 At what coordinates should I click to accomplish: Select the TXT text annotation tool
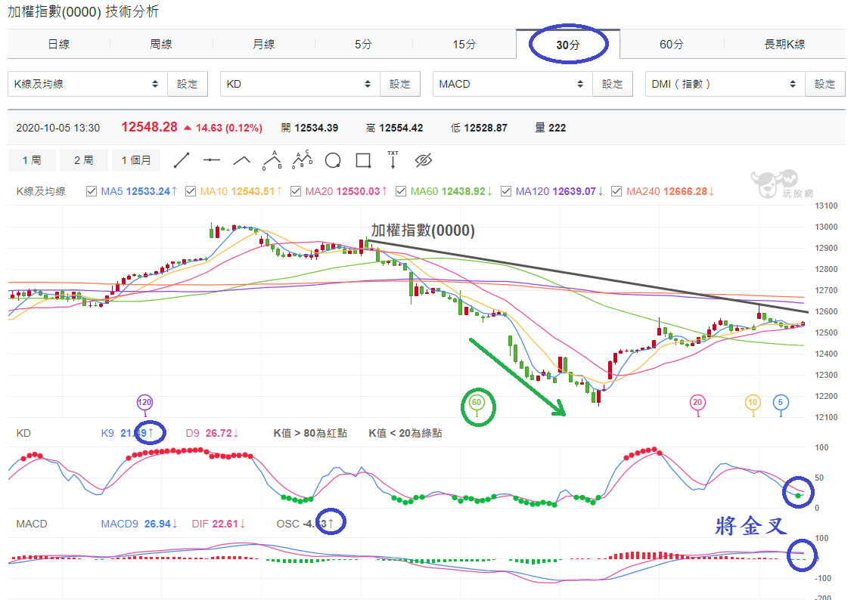click(393, 160)
